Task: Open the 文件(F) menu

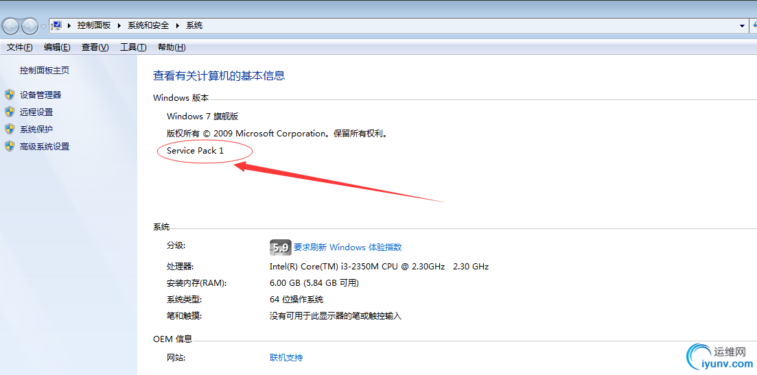Action: [20, 47]
